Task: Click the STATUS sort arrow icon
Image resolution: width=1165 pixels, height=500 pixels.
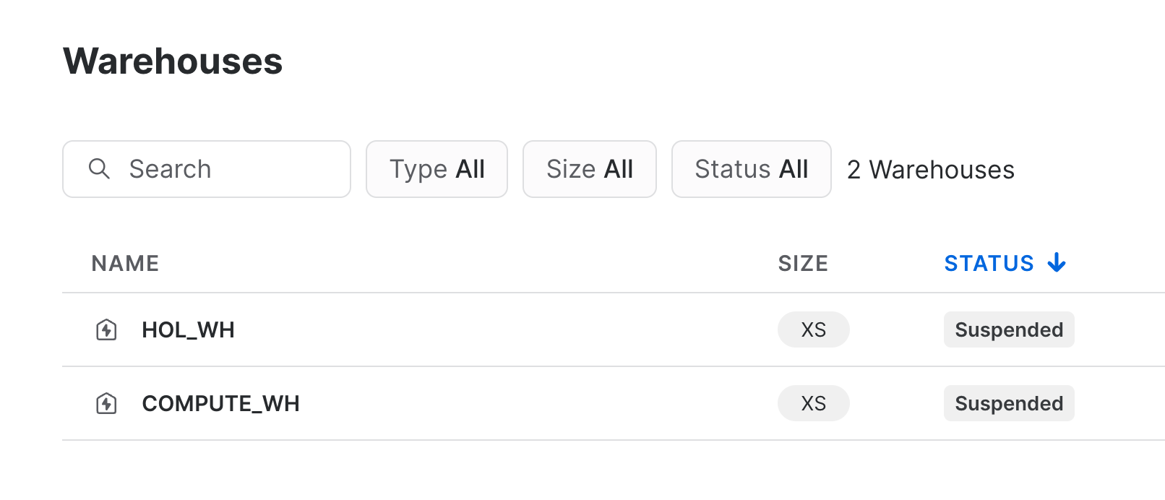Action: click(1057, 263)
